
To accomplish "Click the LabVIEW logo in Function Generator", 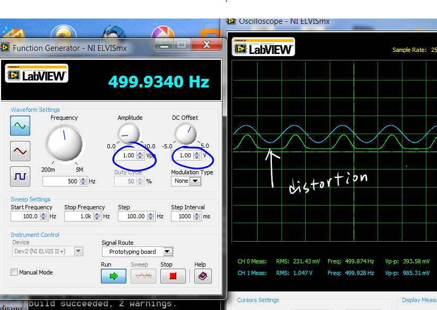I will pyautogui.click(x=37, y=74).
